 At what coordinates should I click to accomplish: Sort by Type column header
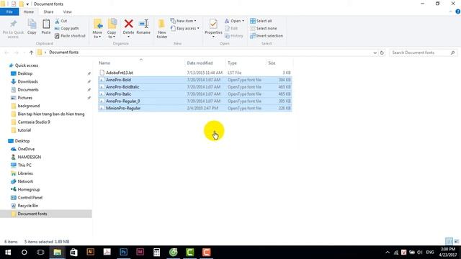[232, 63]
